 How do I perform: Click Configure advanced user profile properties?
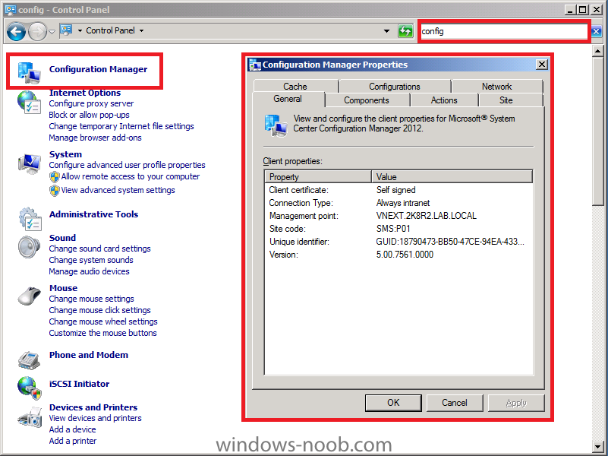tap(128, 166)
